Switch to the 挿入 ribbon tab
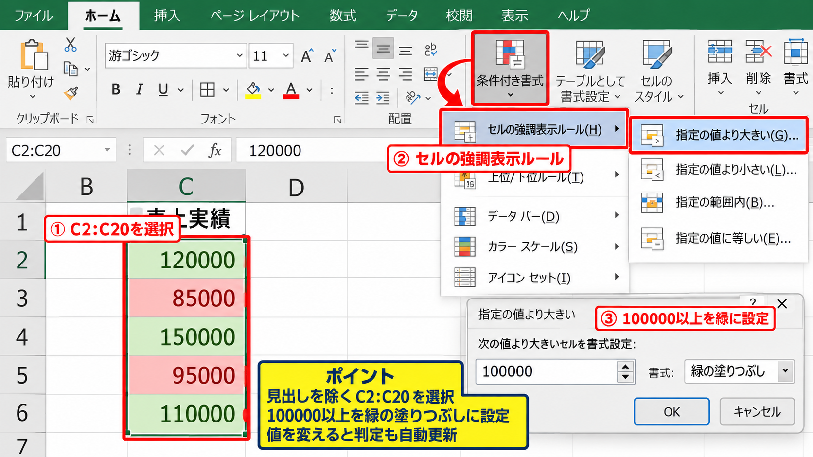Screen dimensions: 813x457 (167, 16)
